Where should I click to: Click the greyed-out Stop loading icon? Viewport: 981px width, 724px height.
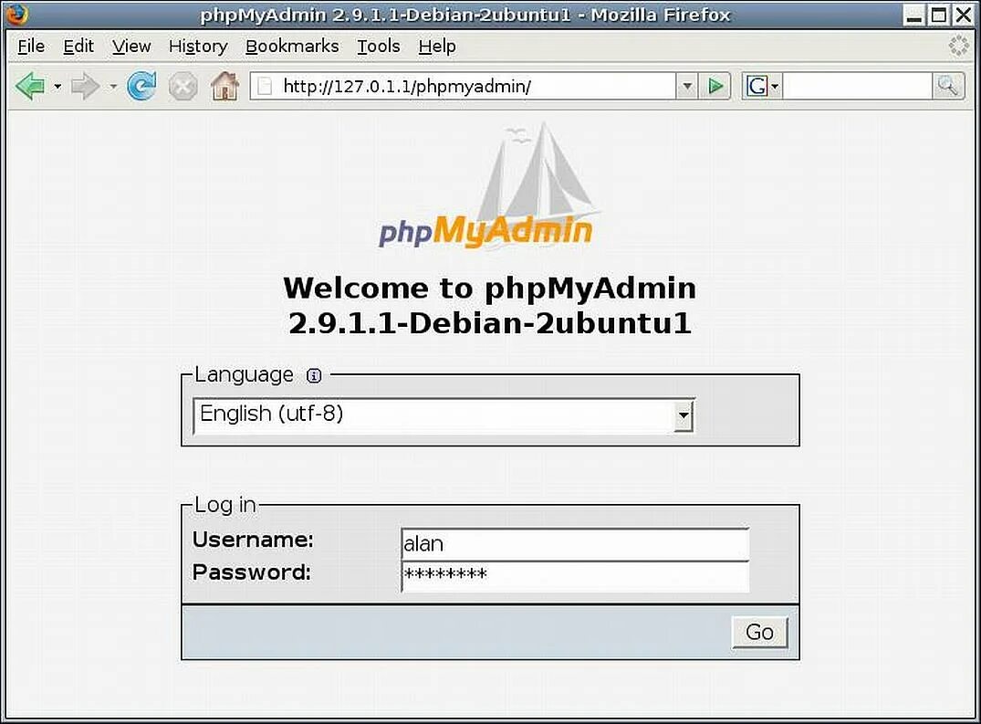pyautogui.click(x=183, y=87)
